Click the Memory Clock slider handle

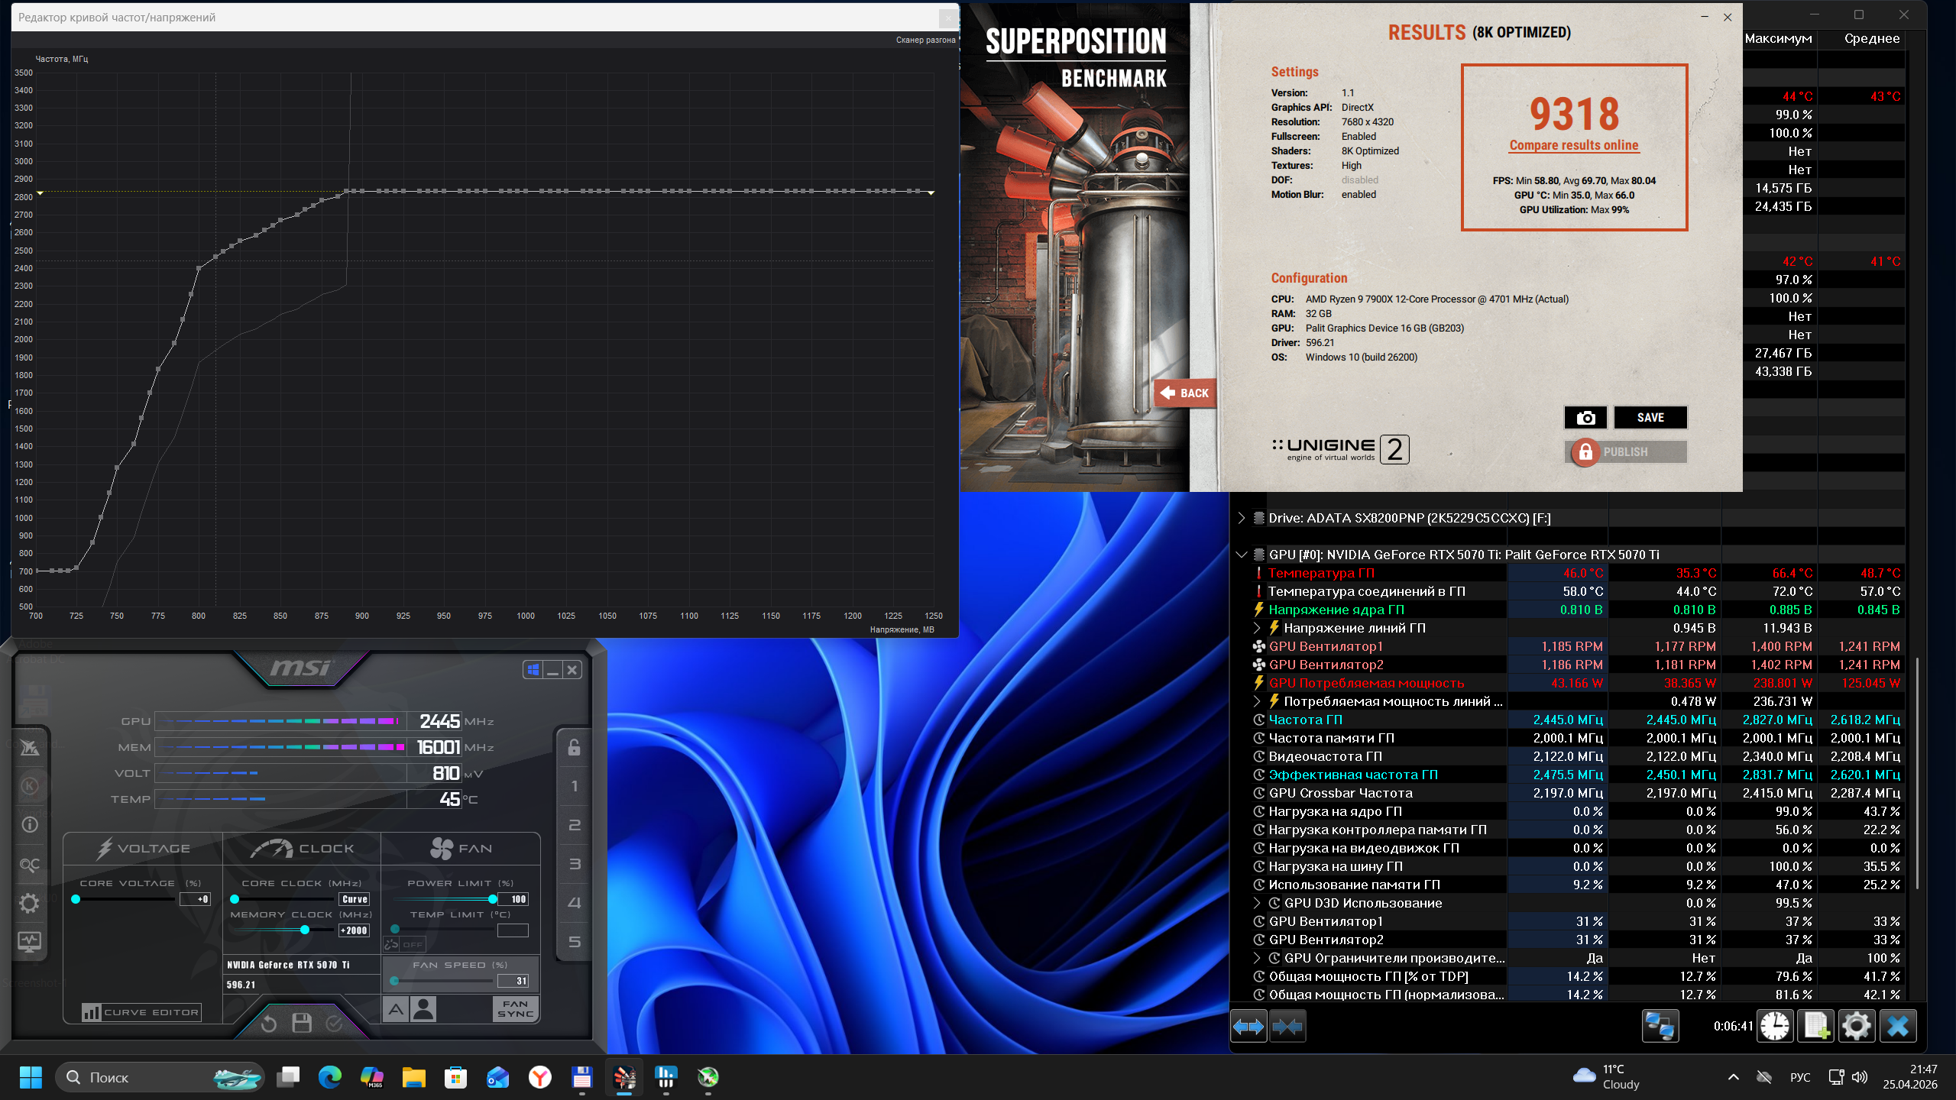305,930
